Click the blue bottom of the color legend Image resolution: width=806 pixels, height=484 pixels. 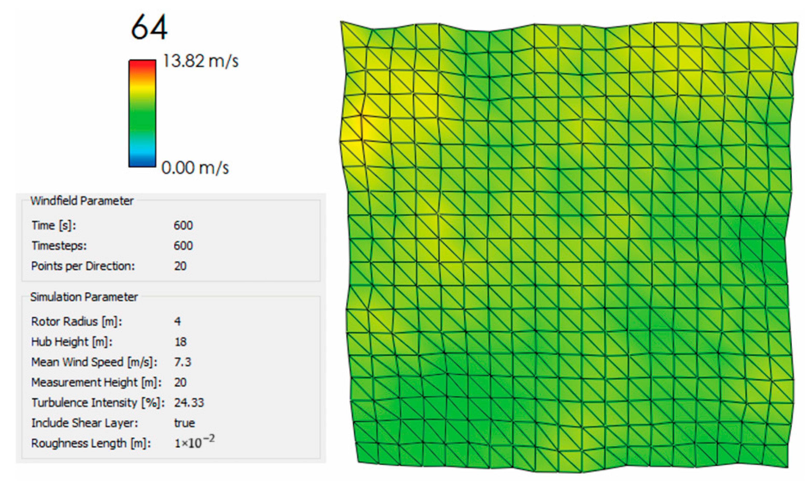point(142,162)
